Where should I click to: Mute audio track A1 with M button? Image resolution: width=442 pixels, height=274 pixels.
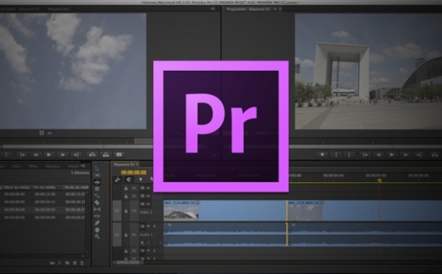[148, 226]
